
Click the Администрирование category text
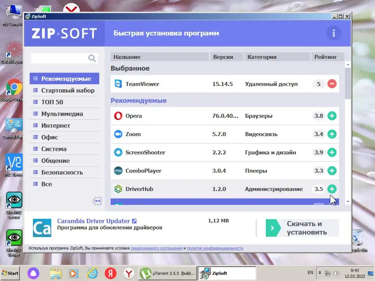[x=274, y=189]
